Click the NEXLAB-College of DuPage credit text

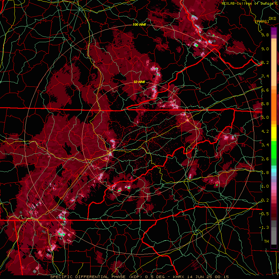tap(250, 3)
